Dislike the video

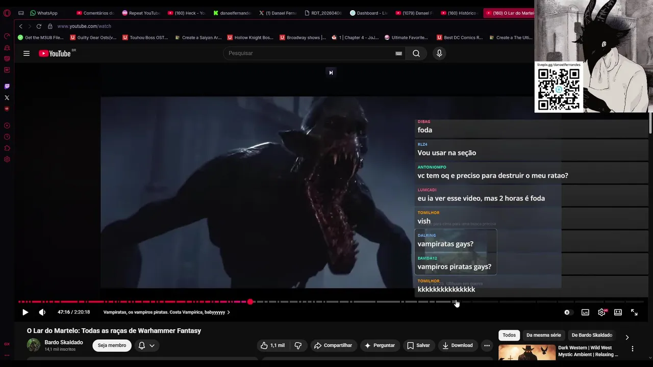tap(298, 346)
